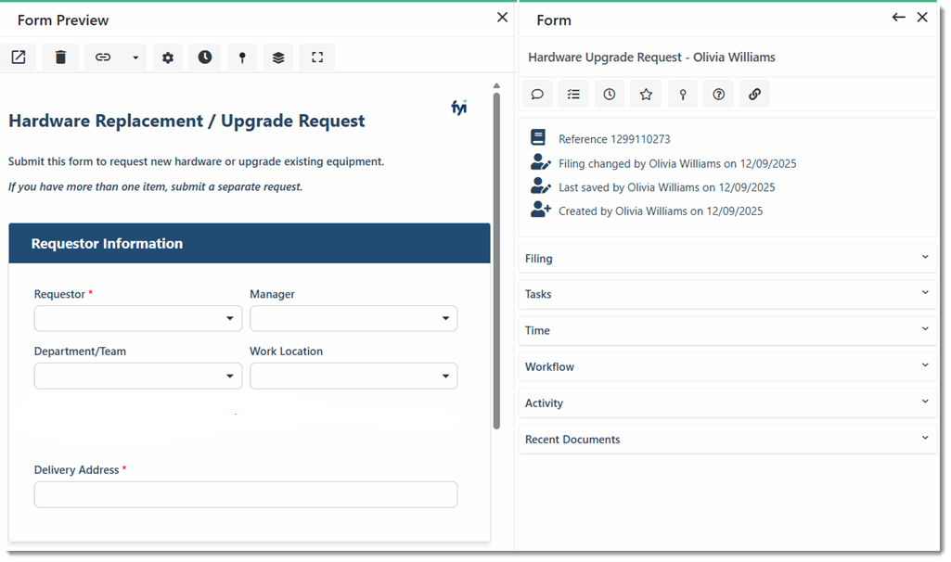This screenshot has height=562, width=951.
Task: Expand the Time section
Action: [x=727, y=330]
